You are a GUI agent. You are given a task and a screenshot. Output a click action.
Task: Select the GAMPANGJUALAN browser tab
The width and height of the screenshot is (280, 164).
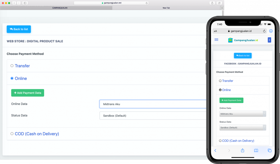click(60, 8)
